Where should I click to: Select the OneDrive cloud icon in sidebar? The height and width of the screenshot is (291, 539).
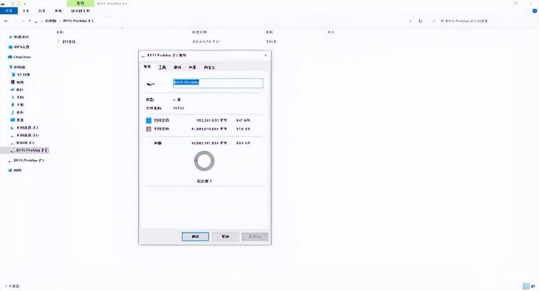tap(10, 57)
